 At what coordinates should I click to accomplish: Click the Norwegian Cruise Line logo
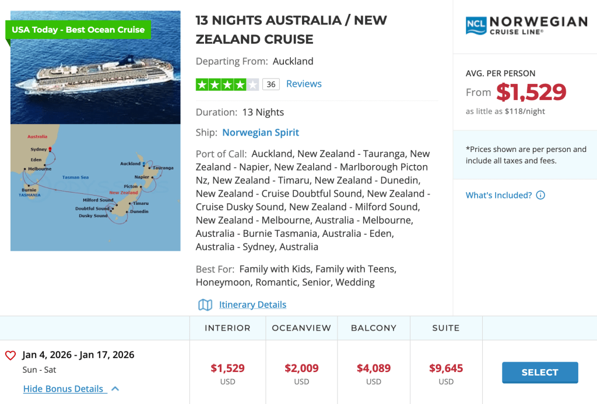point(526,26)
